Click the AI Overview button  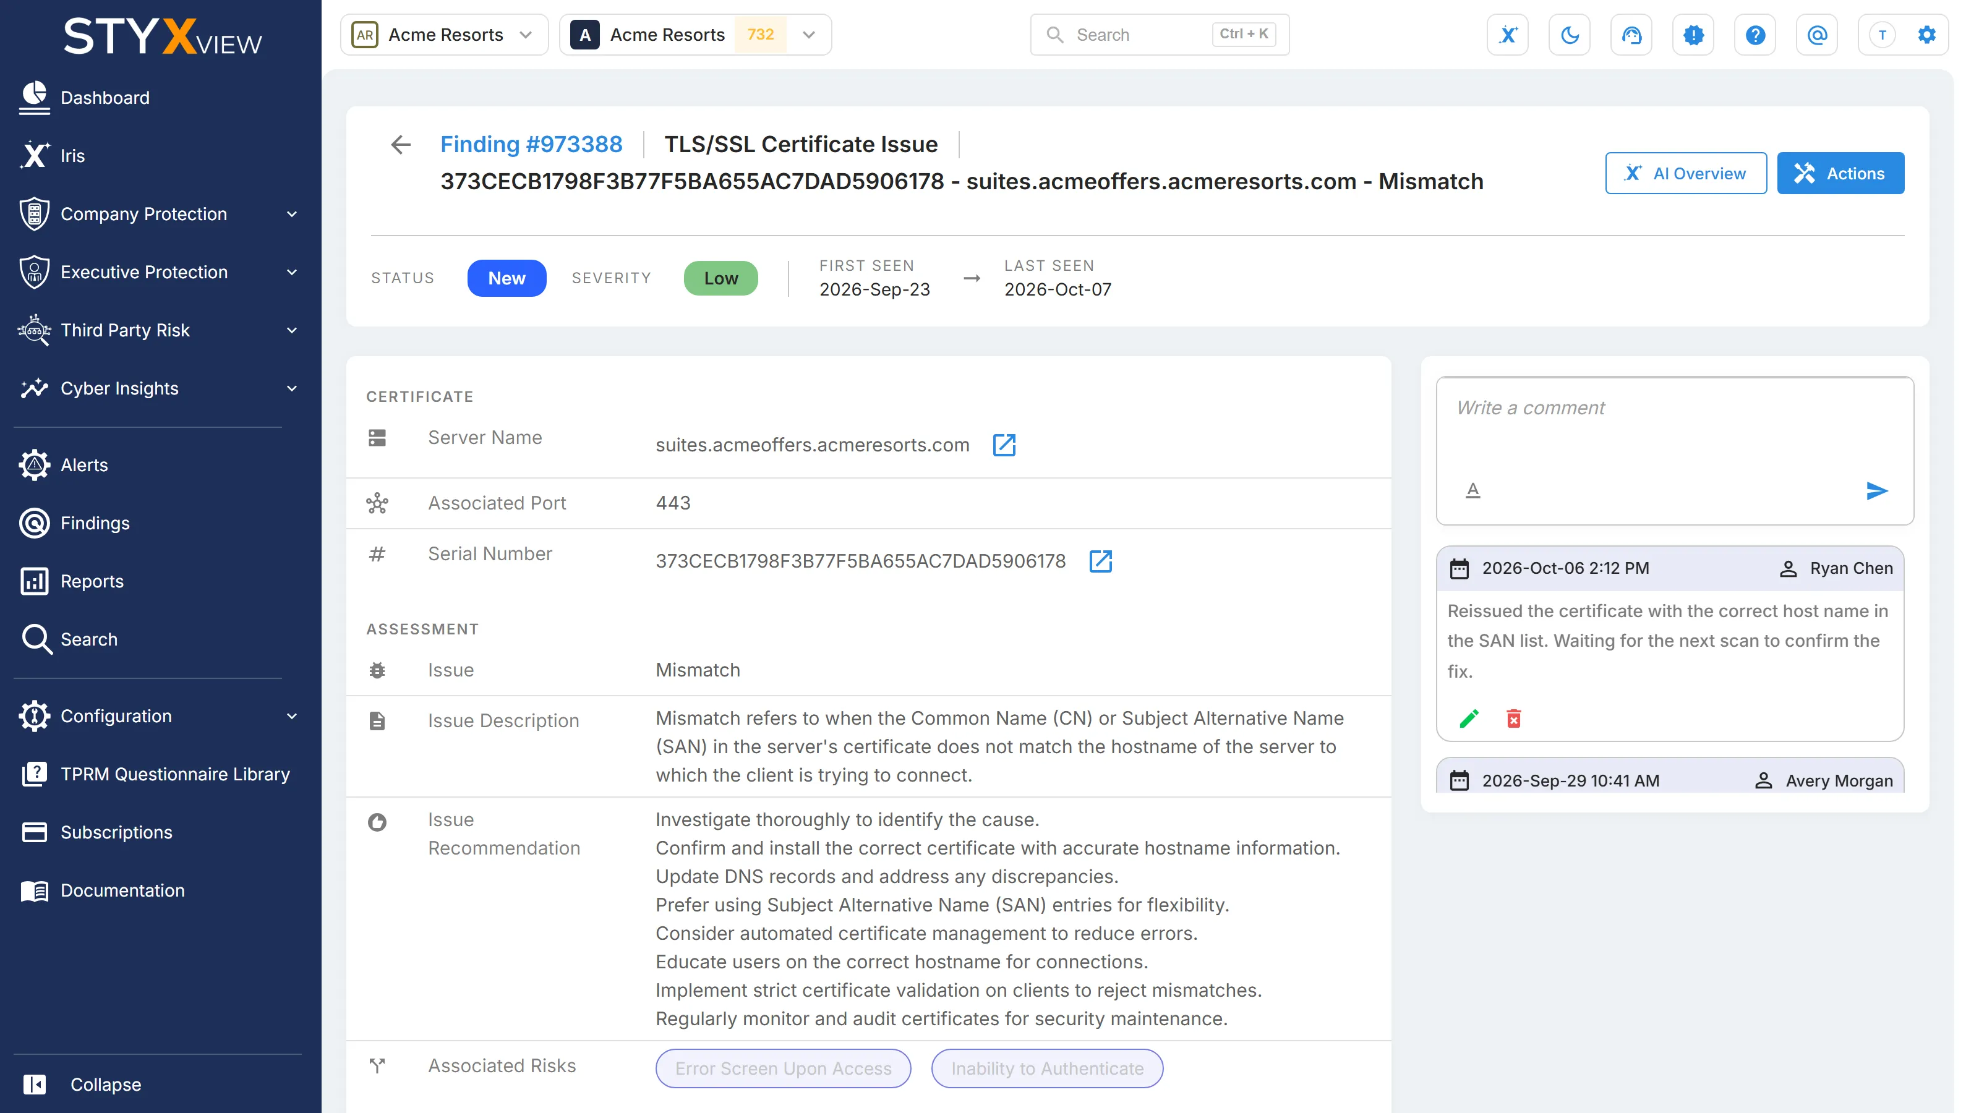[1685, 173]
